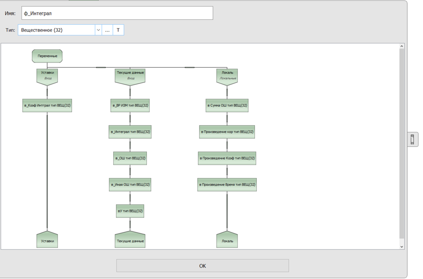Select the в Сумма ОШ variable node
Screen dimensions: 423x279
click(x=227, y=105)
